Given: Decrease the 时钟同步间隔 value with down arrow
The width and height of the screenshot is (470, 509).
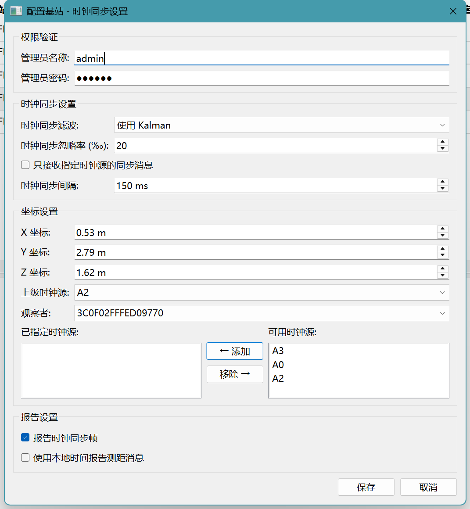Looking at the screenshot, I should tap(442, 189).
